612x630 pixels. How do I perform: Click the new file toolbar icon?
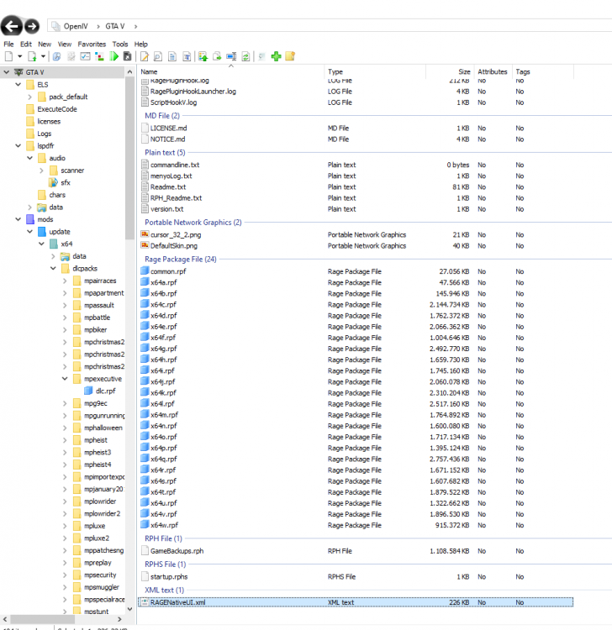[8, 56]
